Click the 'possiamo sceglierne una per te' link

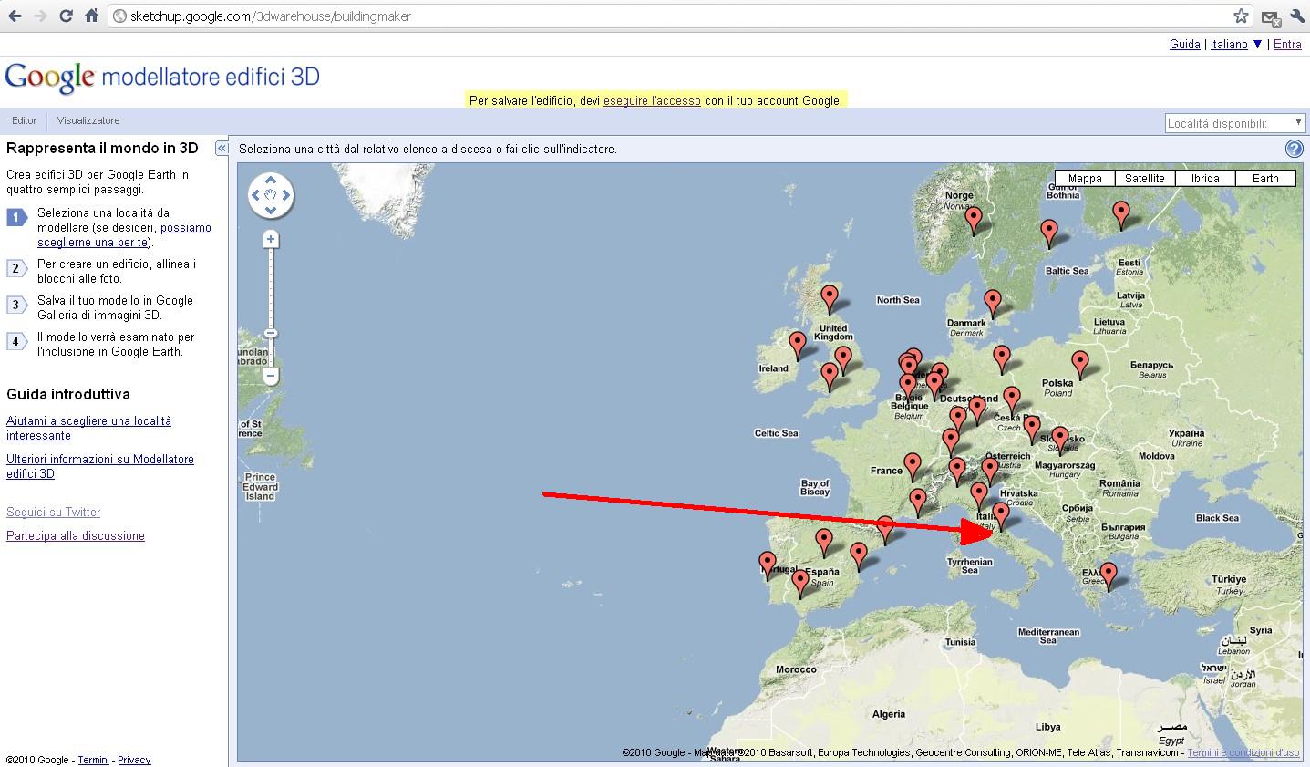tap(124, 235)
